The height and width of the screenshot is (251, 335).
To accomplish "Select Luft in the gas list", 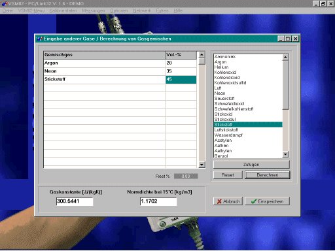I will (248, 88).
